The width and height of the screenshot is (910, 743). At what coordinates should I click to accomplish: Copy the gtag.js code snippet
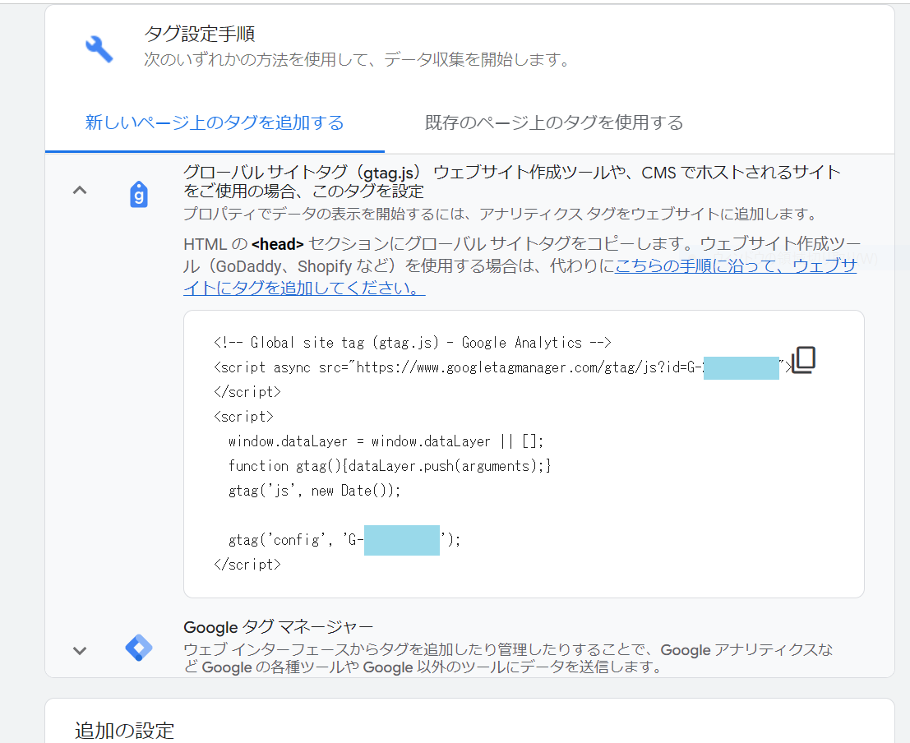tap(804, 360)
